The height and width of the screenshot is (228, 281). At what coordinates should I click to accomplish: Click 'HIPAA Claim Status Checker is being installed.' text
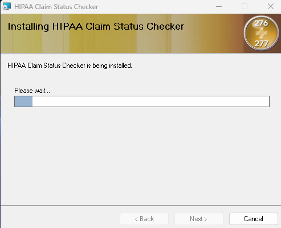[70, 66]
